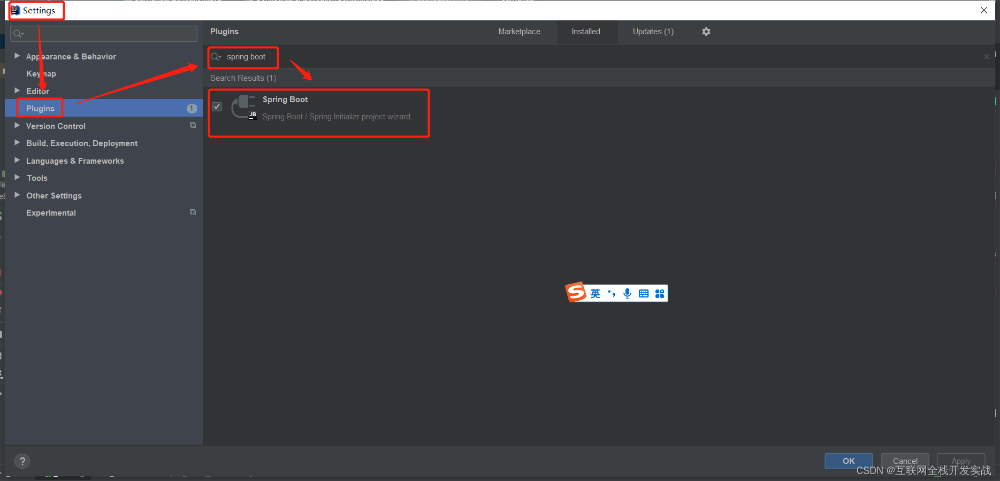The image size is (1000, 481).
Task: Click the magnifier icon in the plugin search
Action: [x=216, y=57]
